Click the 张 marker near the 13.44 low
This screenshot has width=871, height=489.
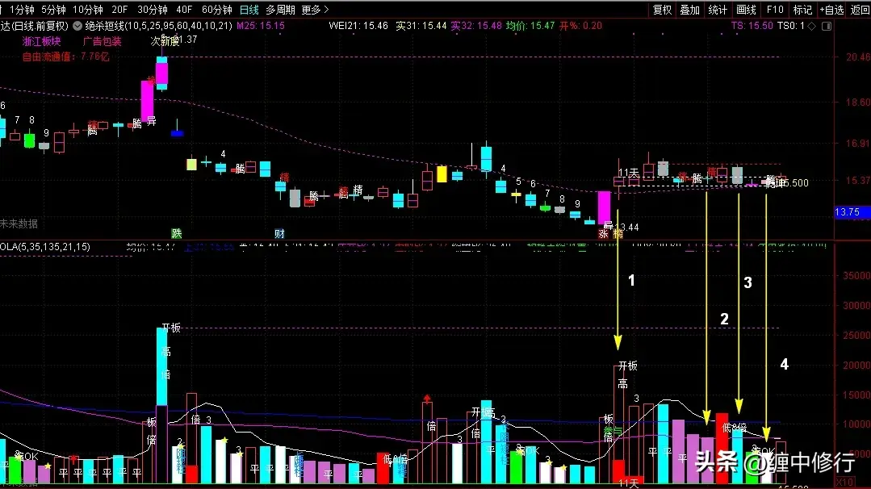coord(603,234)
